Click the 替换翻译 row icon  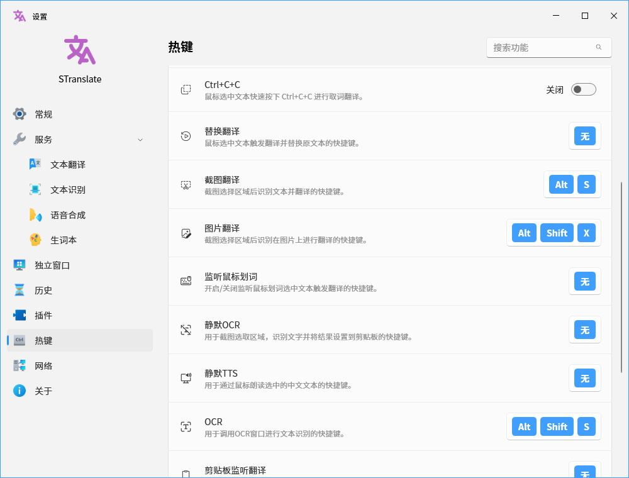[186, 136]
